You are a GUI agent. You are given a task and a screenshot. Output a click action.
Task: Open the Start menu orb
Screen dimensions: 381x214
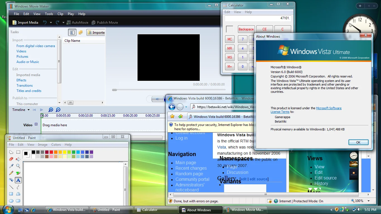[x=8, y=209]
